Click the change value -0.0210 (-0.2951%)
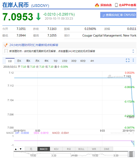Screen dimensions: 138x159 [59, 14]
